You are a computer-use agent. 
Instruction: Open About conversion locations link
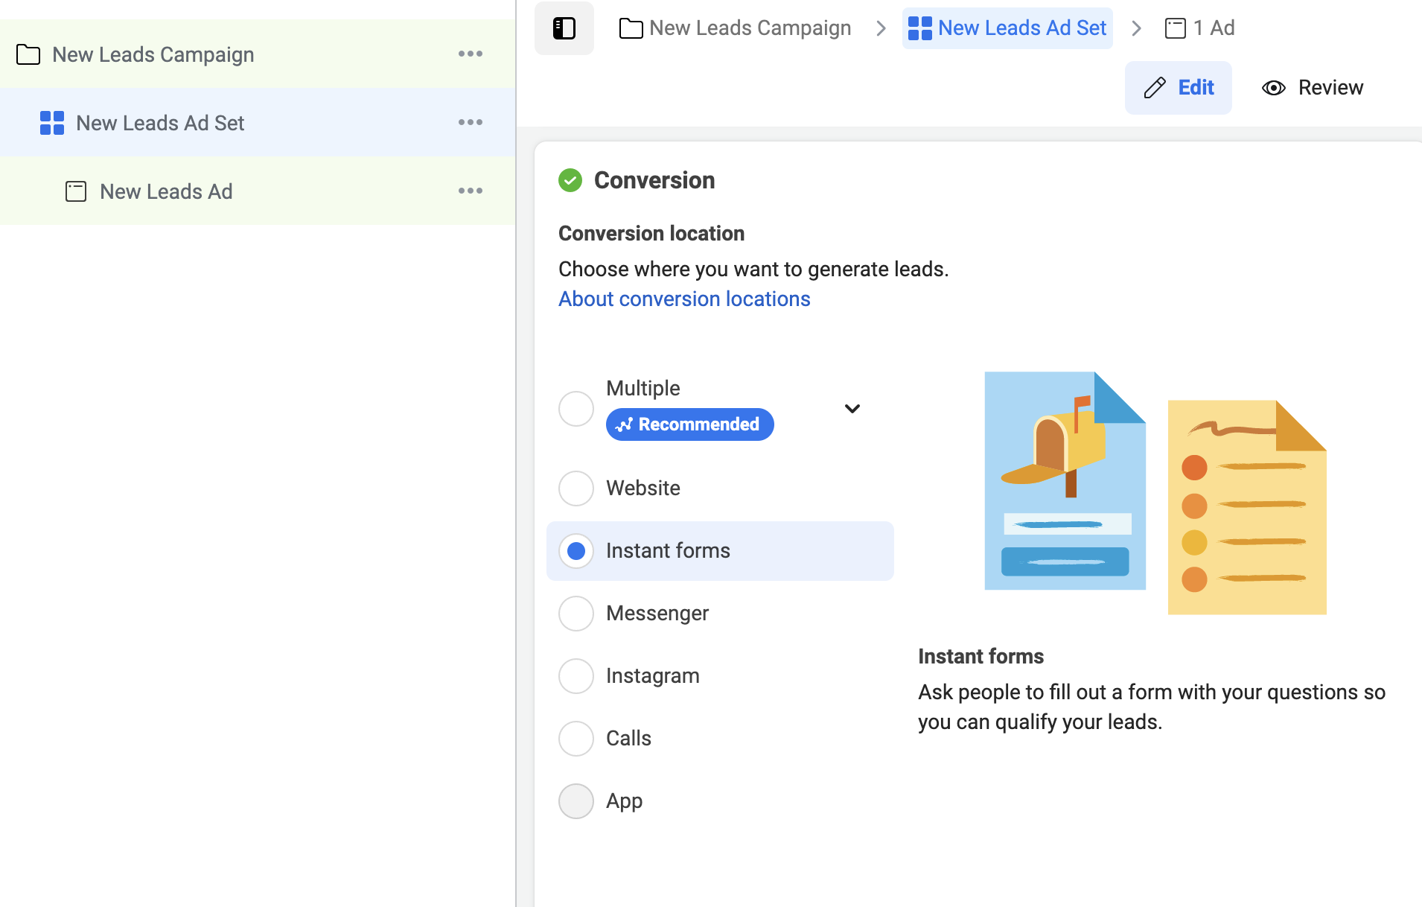[684, 299]
